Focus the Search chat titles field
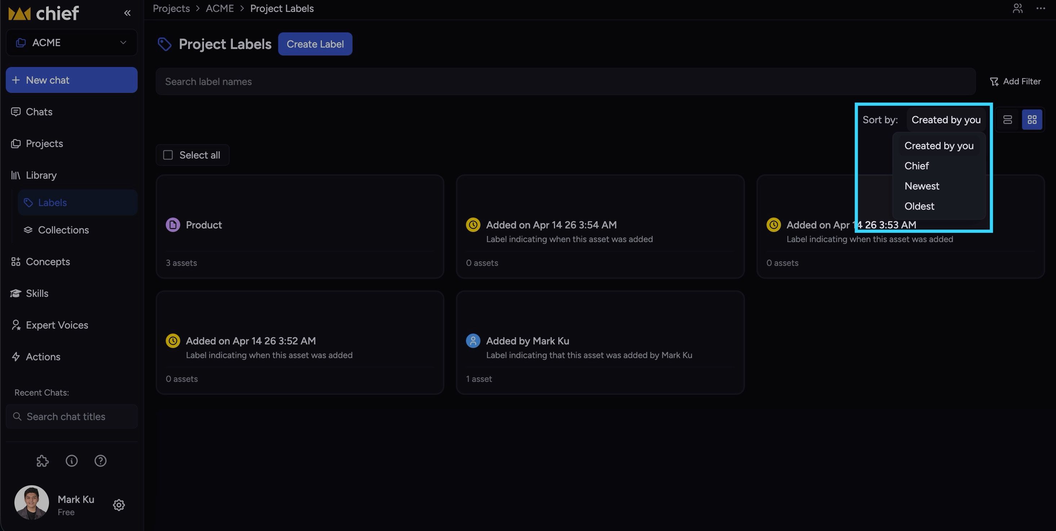Screen dimensions: 1056x531 [72, 417]
